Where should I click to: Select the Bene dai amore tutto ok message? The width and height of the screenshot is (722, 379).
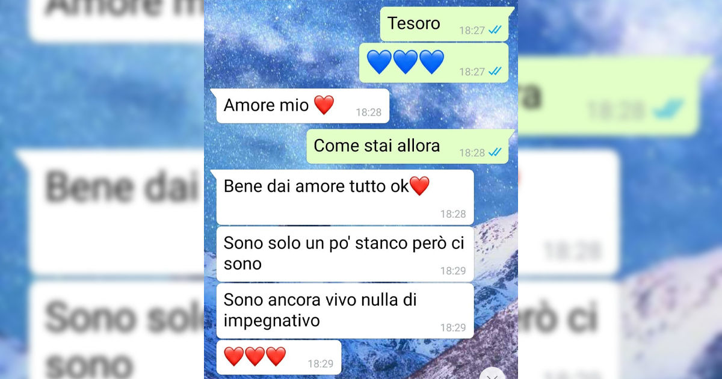point(345,197)
